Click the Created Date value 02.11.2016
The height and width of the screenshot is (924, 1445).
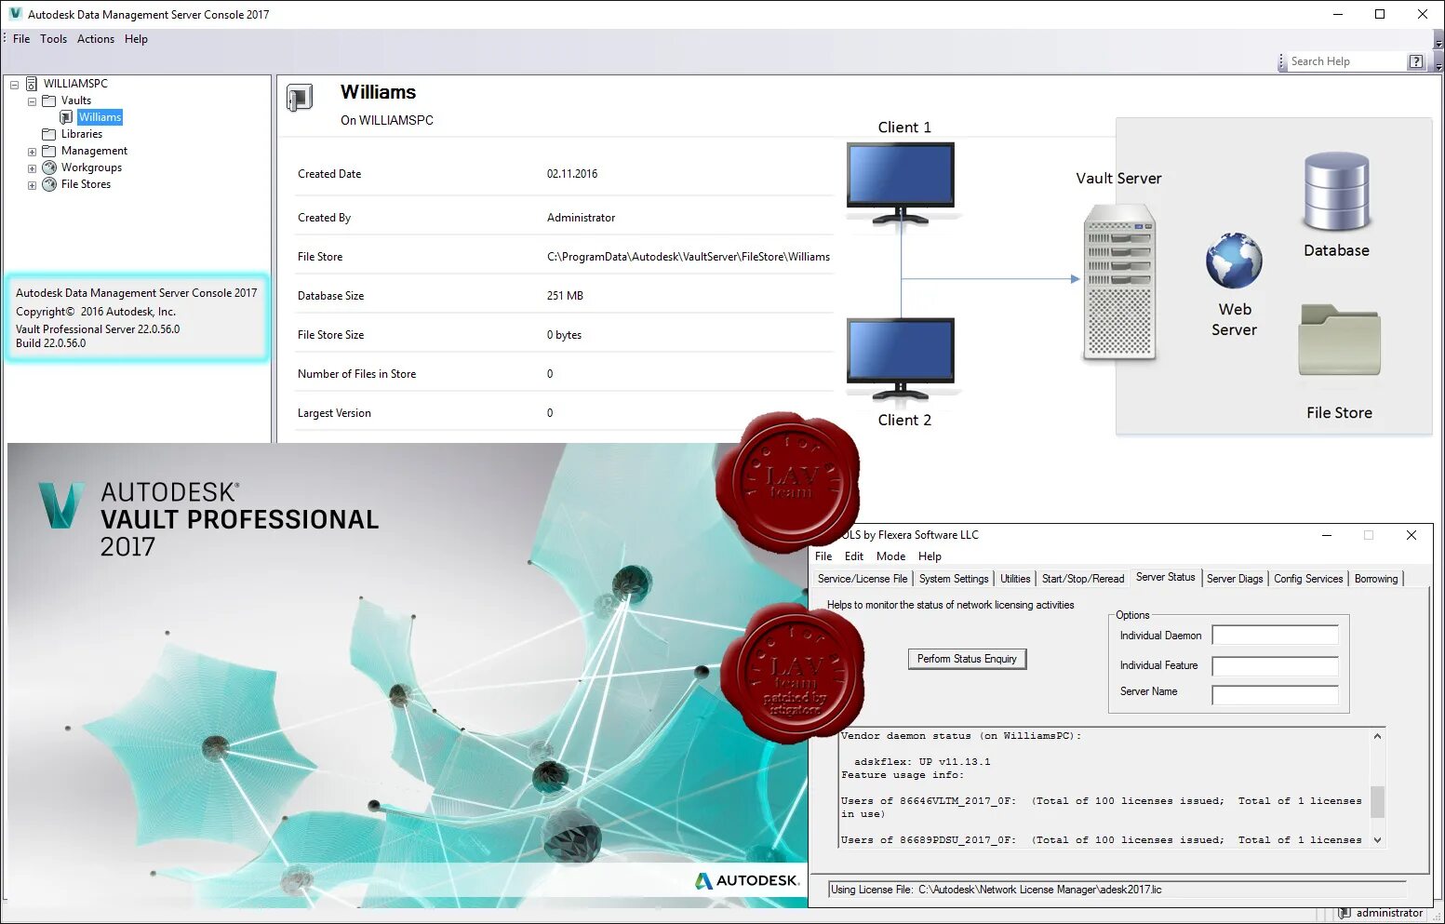click(572, 174)
